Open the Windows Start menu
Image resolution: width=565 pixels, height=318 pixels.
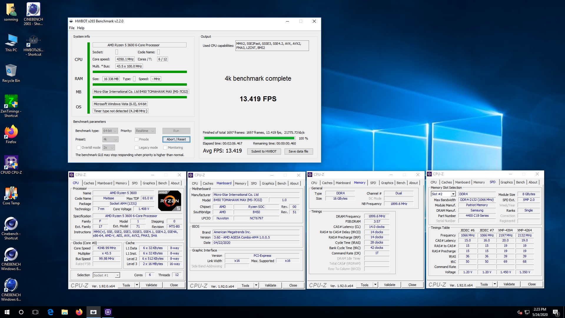coord(7,312)
